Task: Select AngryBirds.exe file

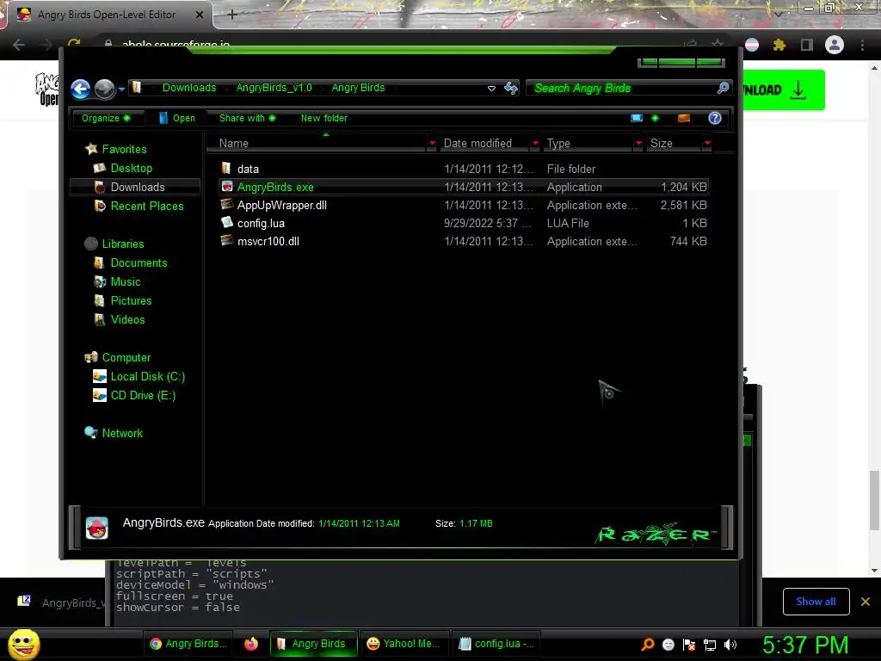Action: tap(464, 187)
